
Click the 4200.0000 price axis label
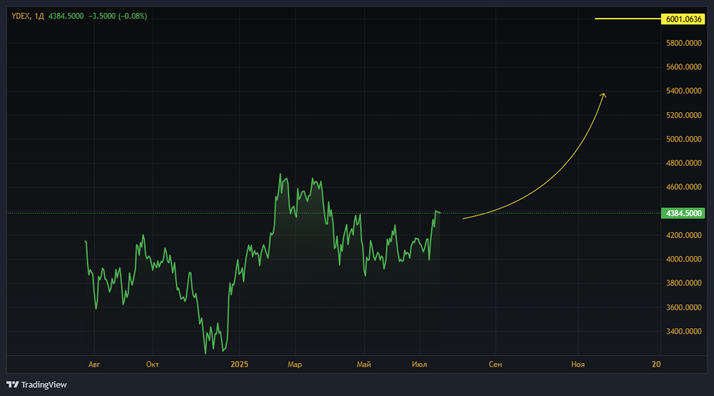click(x=683, y=235)
